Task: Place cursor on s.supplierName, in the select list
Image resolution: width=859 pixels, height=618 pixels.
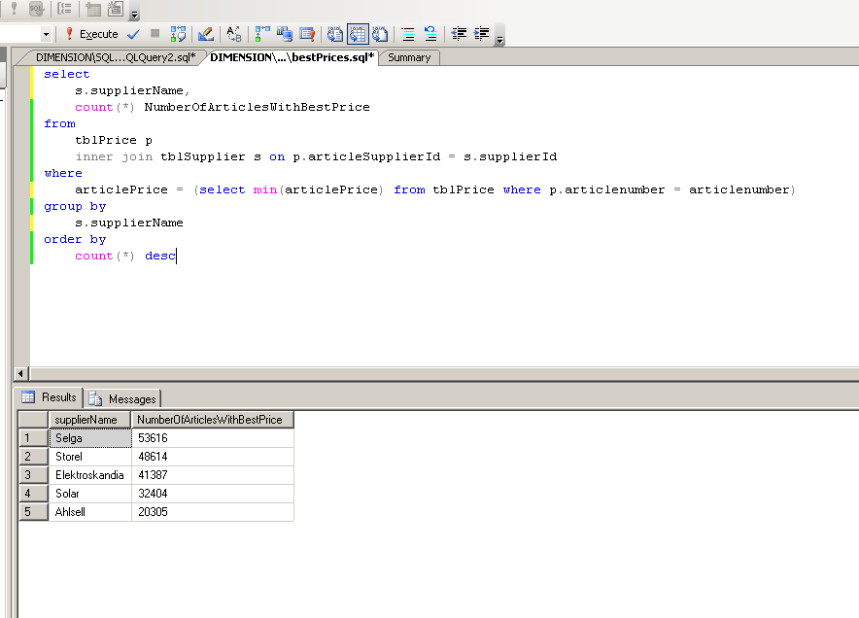Action: click(132, 91)
